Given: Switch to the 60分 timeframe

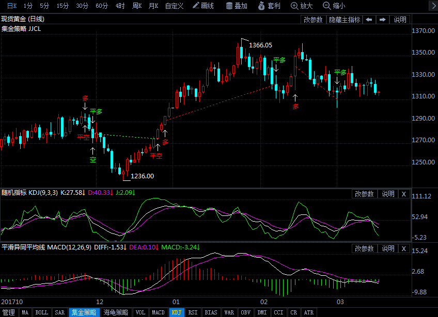Looking at the screenshot, I should (x=102, y=6).
